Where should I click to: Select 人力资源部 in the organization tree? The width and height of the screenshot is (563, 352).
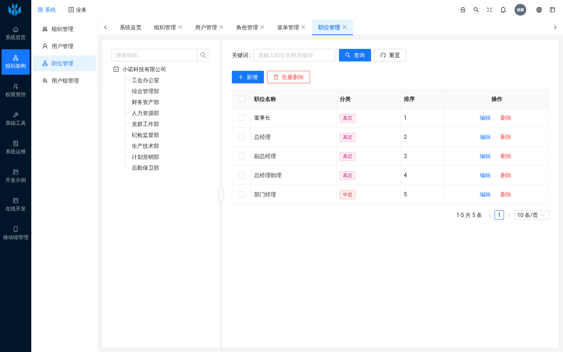coord(145,113)
